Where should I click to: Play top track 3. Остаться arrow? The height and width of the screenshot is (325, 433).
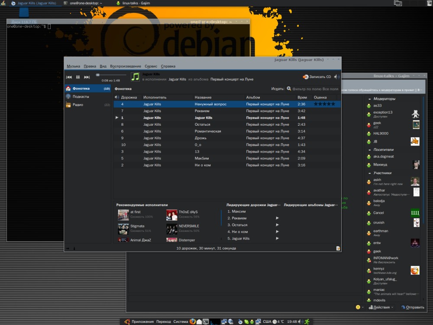click(277, 225)
